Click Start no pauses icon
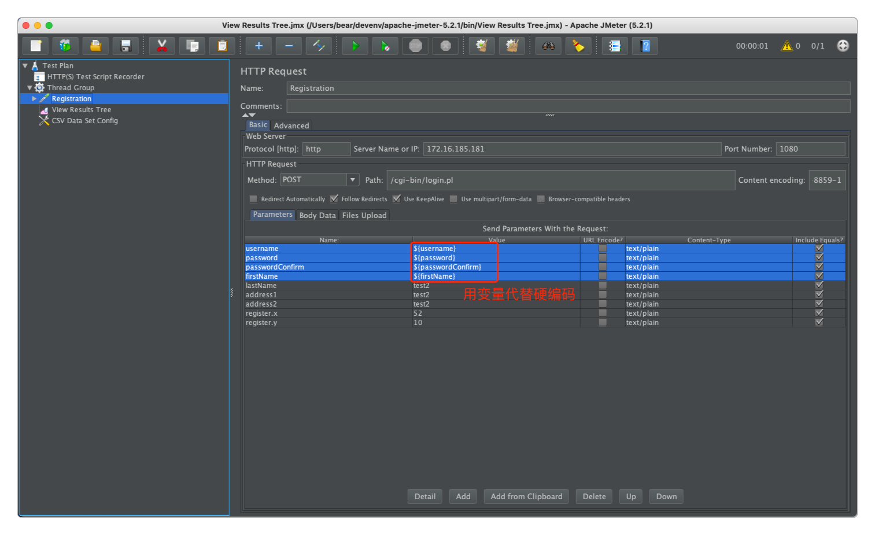This screenshot has width=875, height=535. (385, 46)
